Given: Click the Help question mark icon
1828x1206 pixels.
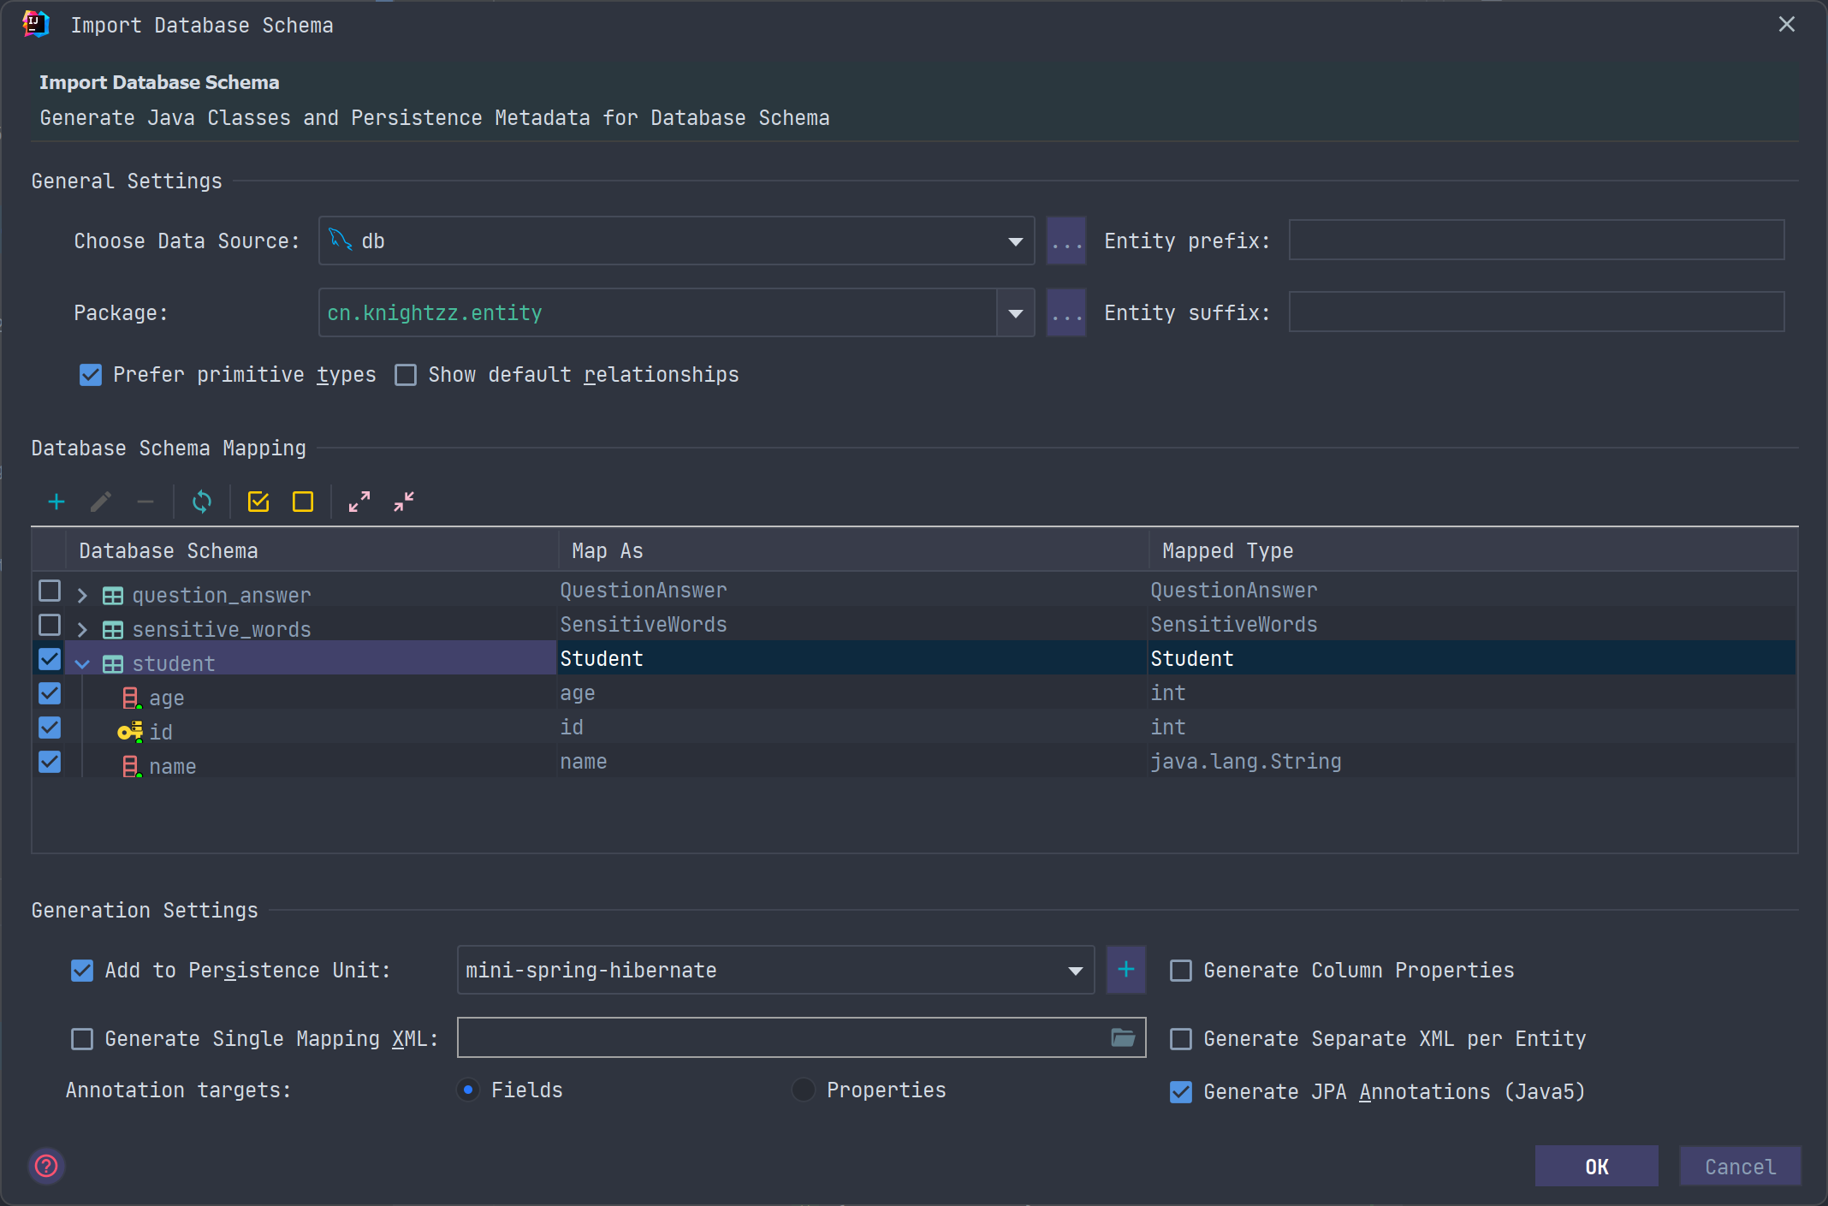Looking at the screenshot, I should tap(47, 1166).
